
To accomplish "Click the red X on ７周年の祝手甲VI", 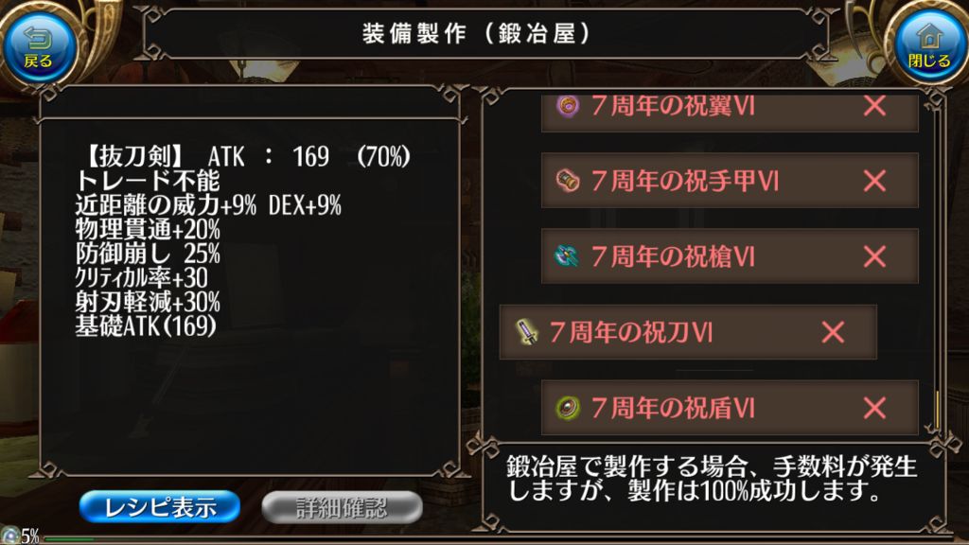I will 874,181.
